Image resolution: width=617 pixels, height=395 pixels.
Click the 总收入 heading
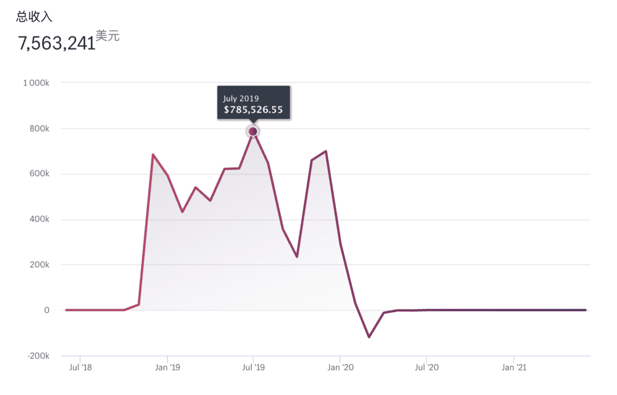click(x=34, y=17)
